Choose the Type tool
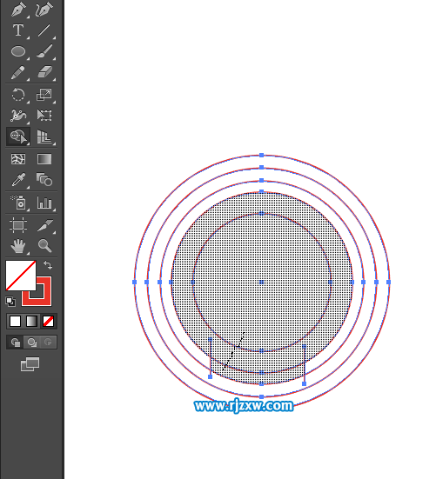This screenshot has height=479, width=436. point(18,30)
